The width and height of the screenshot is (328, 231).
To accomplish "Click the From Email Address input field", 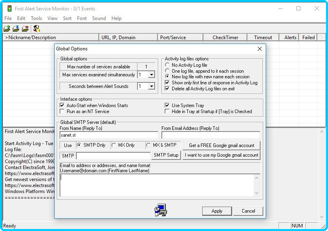I will pos(211,135).
